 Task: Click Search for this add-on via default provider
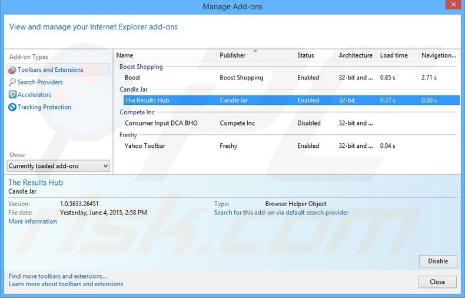click(x=281, y=213)
